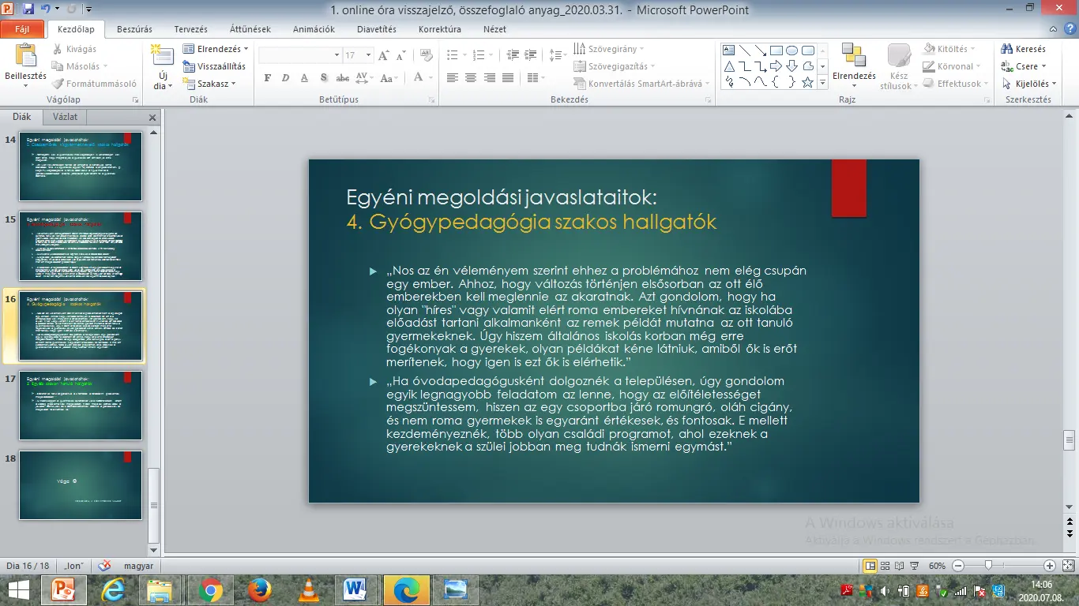This screenshot has height=606, width=1079.
Task: Switch to slide sorter view icon
Action: tap(885, 566)
